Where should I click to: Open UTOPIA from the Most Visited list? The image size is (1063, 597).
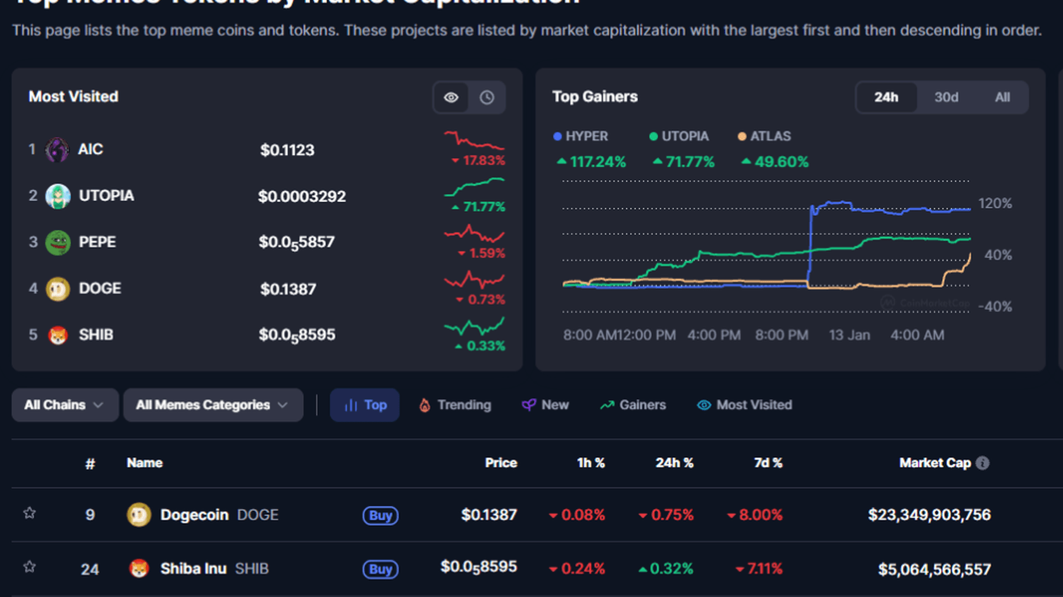[x=106, y=196]
